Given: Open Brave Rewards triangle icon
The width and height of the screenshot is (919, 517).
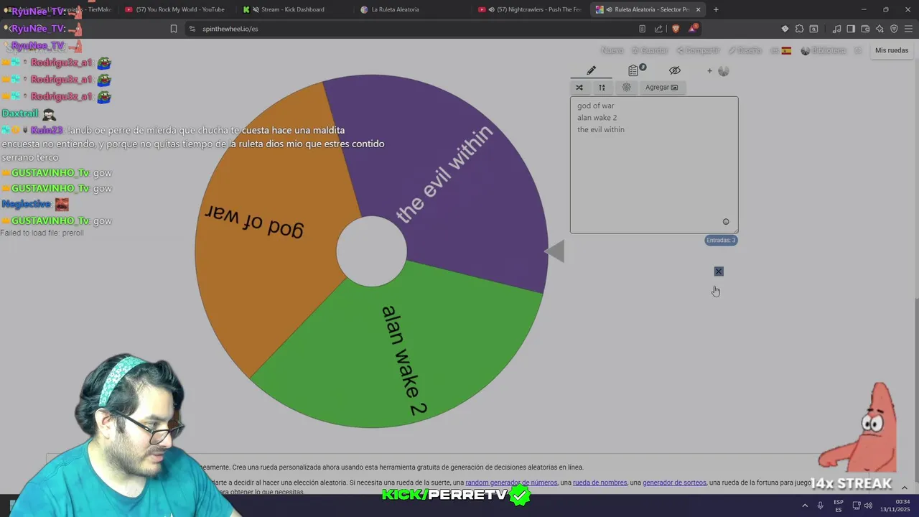Looking at the screenshot, I should [693, 29].
